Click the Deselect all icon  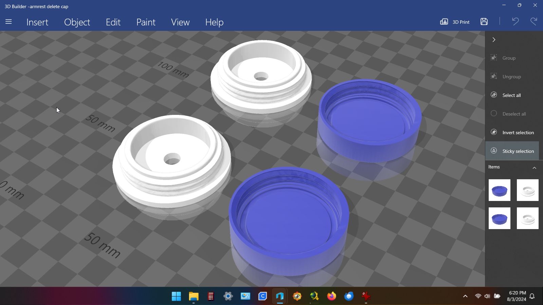[x=494, y=114]
